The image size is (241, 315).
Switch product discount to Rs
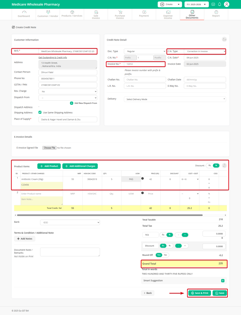point(209,166)
